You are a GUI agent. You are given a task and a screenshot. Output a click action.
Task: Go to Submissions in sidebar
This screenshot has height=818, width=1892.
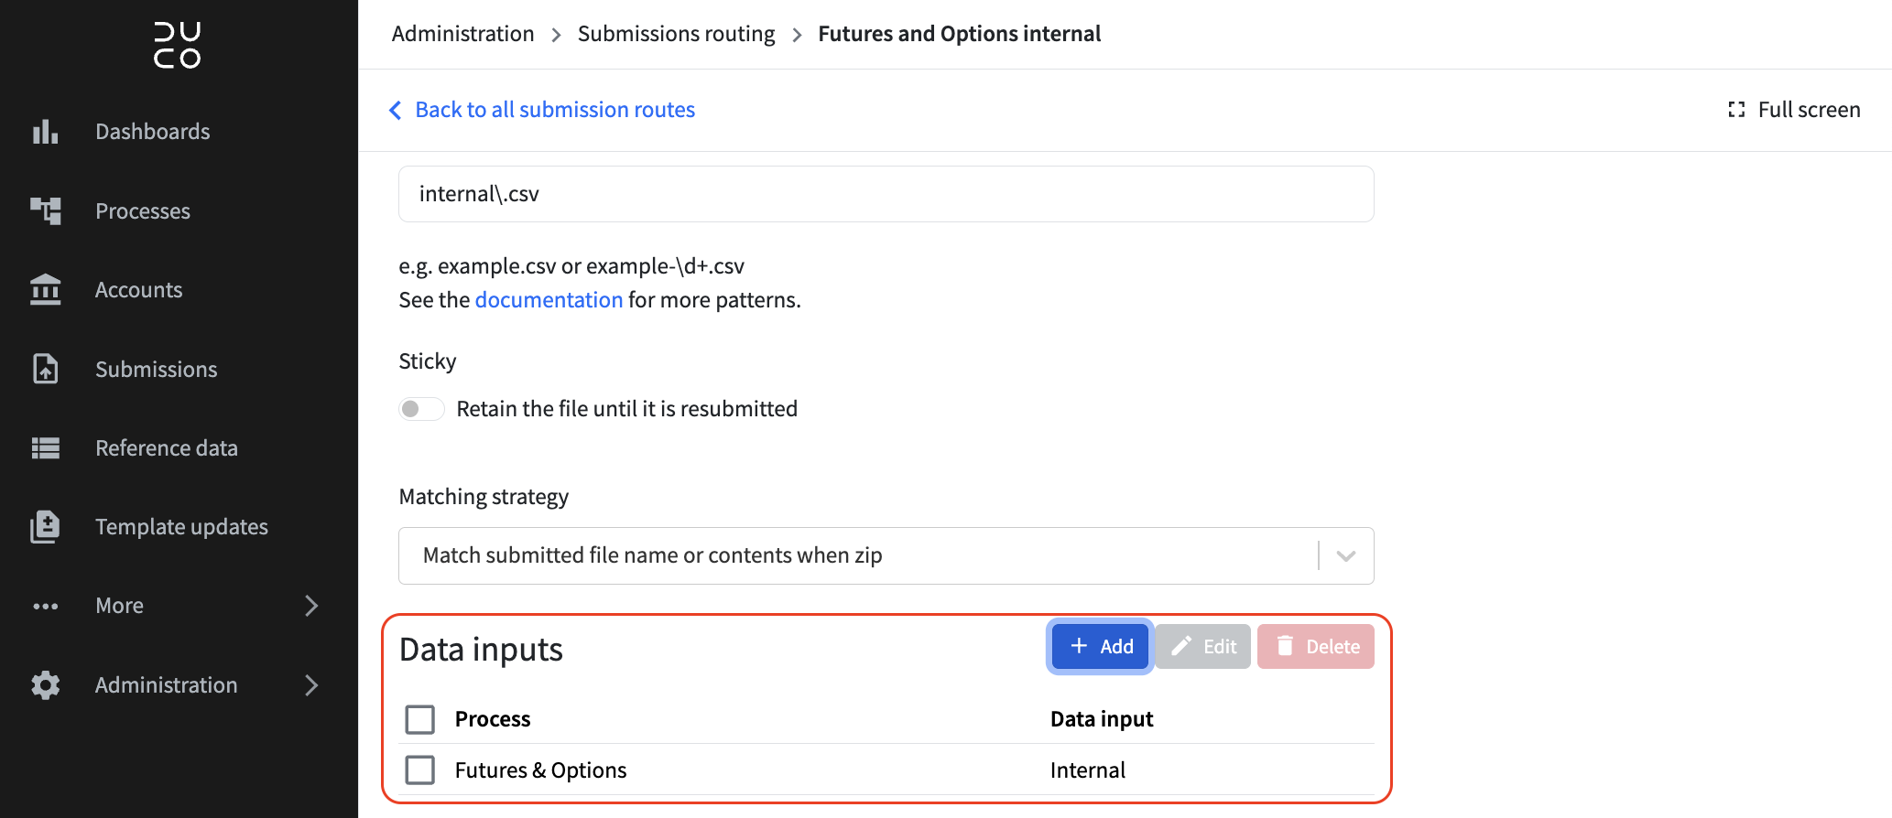(157, 370)
